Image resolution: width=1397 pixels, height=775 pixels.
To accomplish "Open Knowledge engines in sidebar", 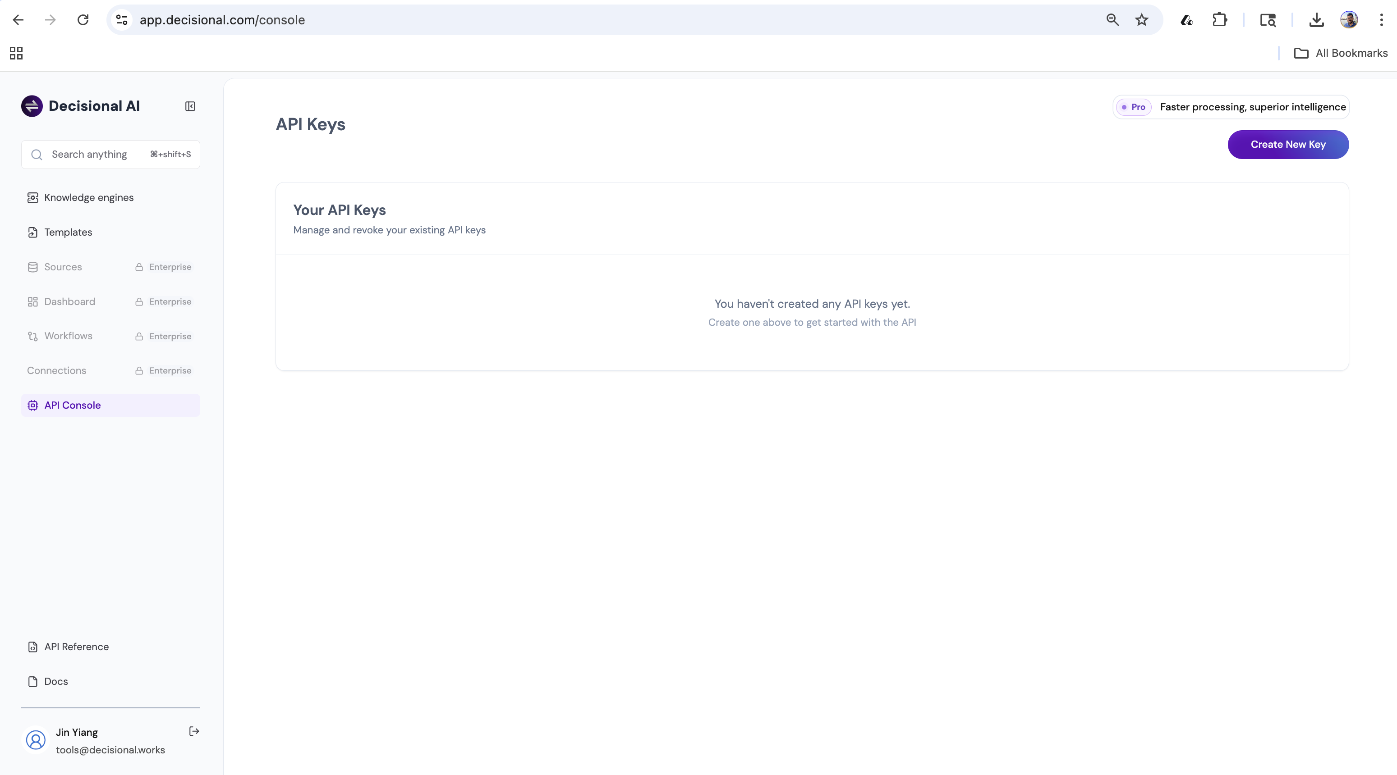I will coord(88,197).
